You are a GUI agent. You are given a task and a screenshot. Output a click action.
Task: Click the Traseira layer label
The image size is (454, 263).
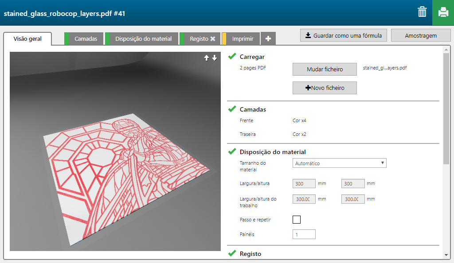(x=247, y=134)
